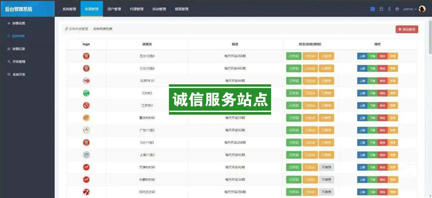Click 彩种列表管理 breadcrumb link
432x198 pixels.
point(78,29)
